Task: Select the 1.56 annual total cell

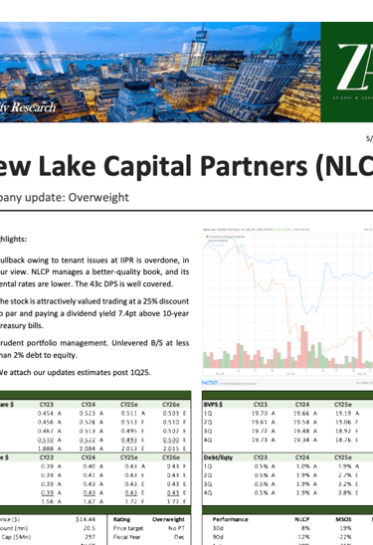Action: (x=48, y=501)
